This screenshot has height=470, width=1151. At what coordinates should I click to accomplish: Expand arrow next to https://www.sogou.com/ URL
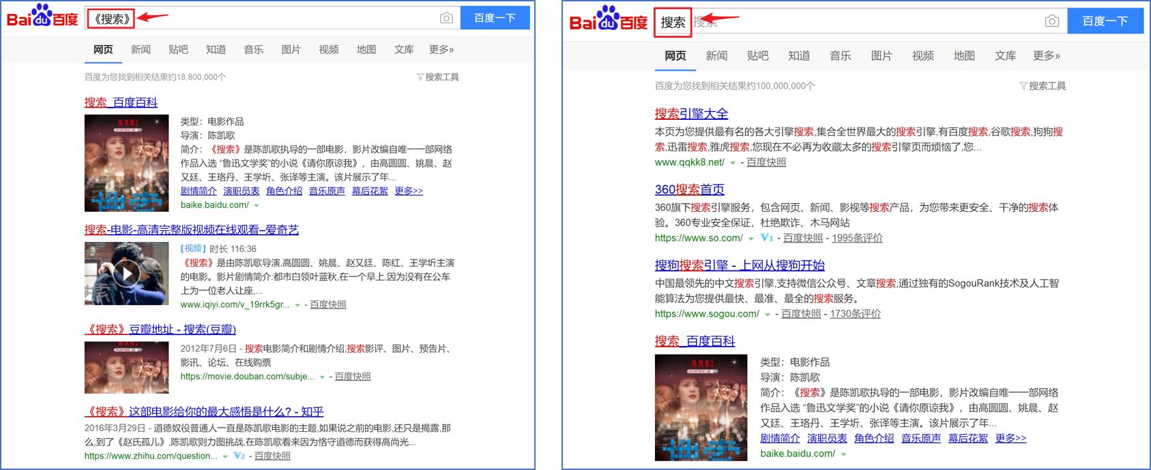[x=768, y=315]
